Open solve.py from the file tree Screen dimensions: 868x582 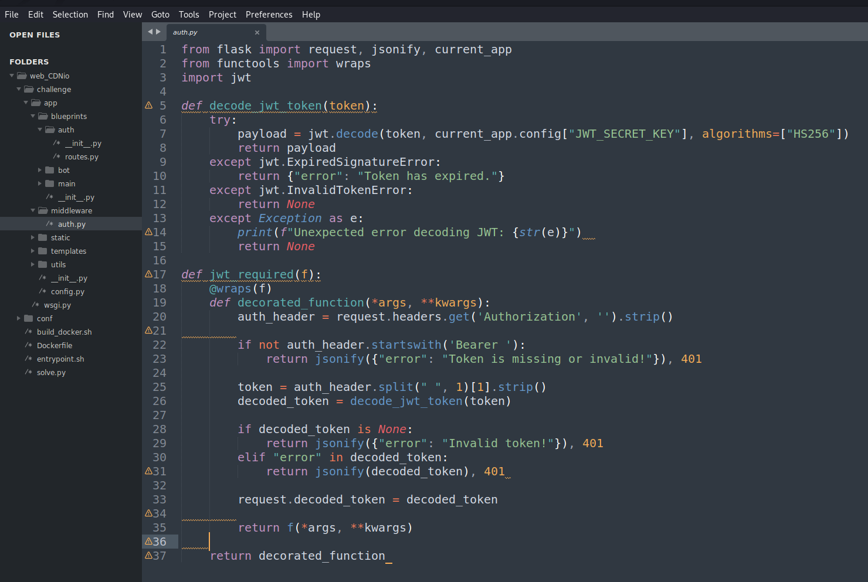tap(51, 372)
